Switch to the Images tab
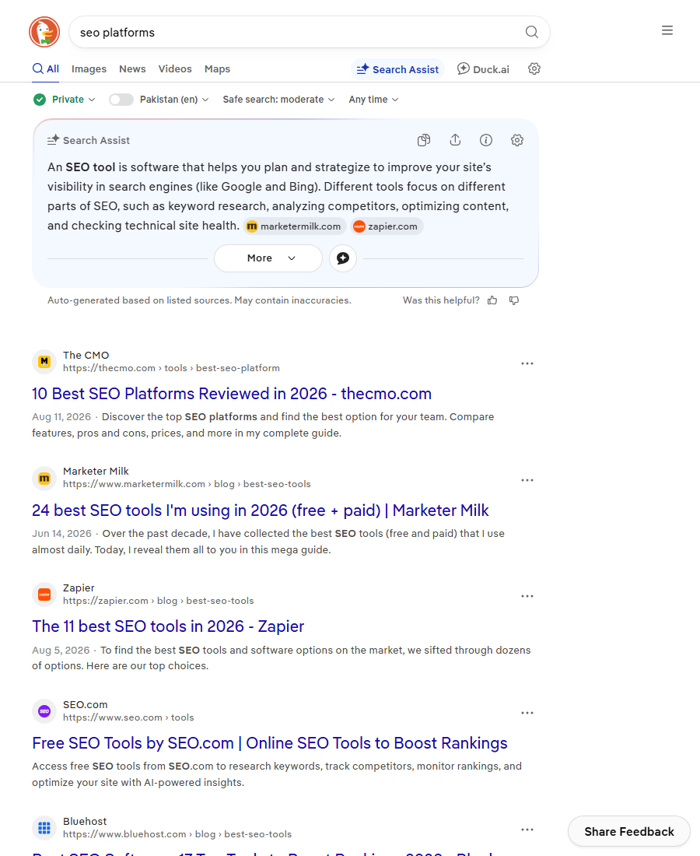 (89, 68)
